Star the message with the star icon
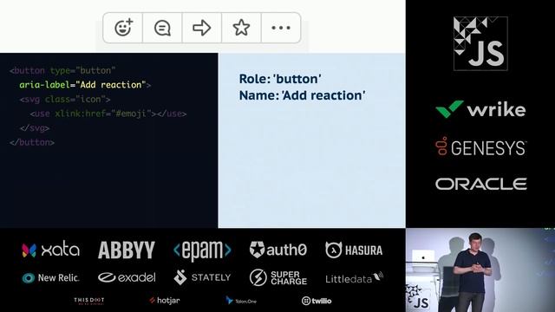 tap(241, 28)
